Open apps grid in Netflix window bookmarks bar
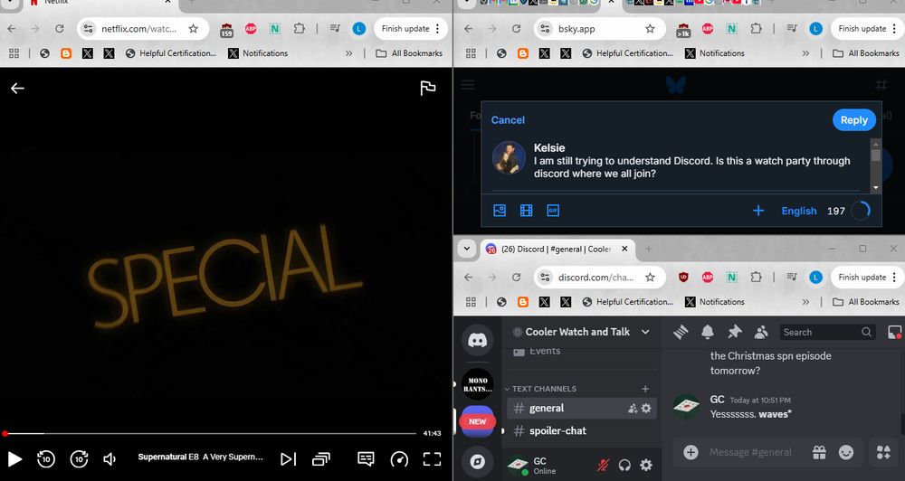 (14, 53)
